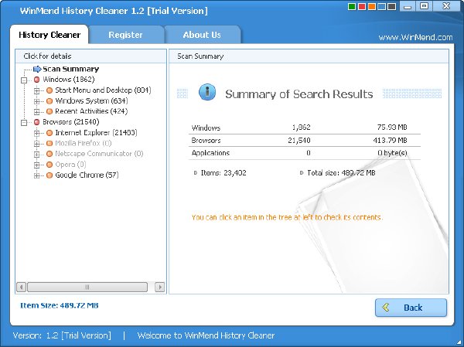
Task: Expand the Internet Explorer (21483) node
Action: coord(36,133)
